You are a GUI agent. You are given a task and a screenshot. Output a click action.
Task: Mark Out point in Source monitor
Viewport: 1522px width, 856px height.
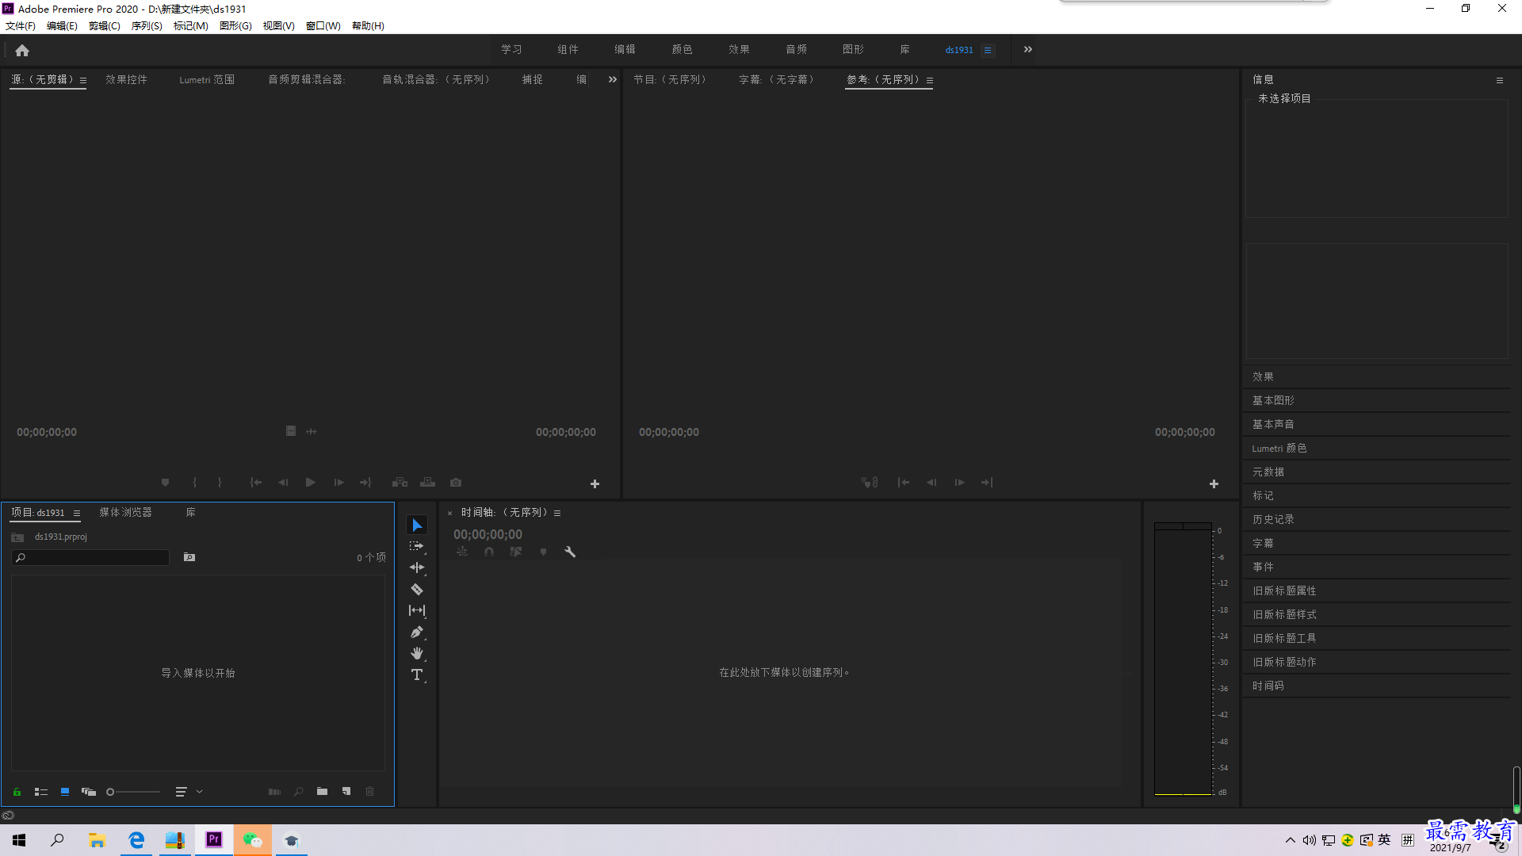220,483
